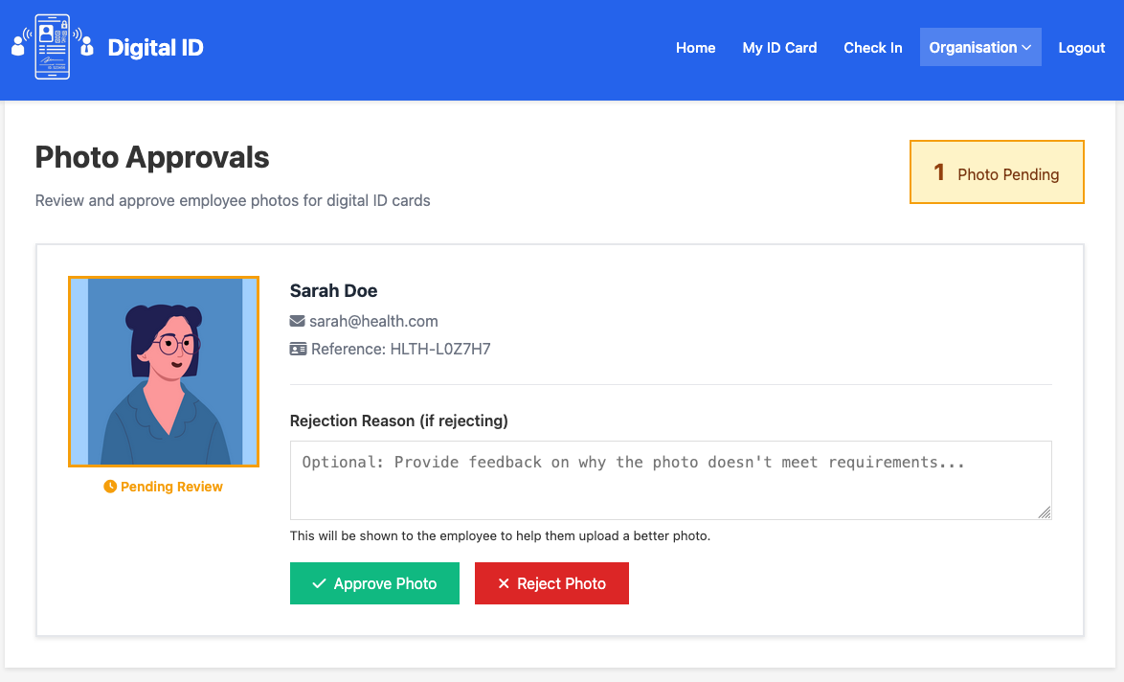The width and height of the screenshot is (1124, 682).
Task: Navigate to Check In
Action: [x=872, y=48]
